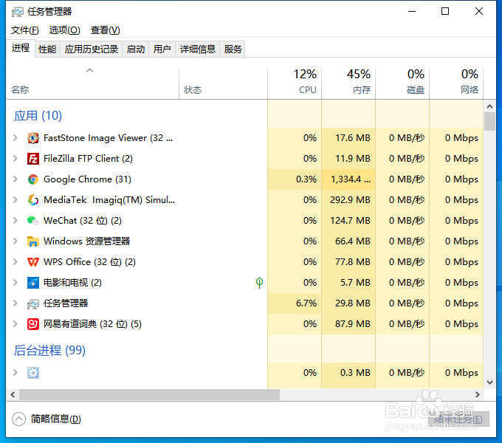Sort by the 名称 column header

pyautogui.click(x=92, y=83)
